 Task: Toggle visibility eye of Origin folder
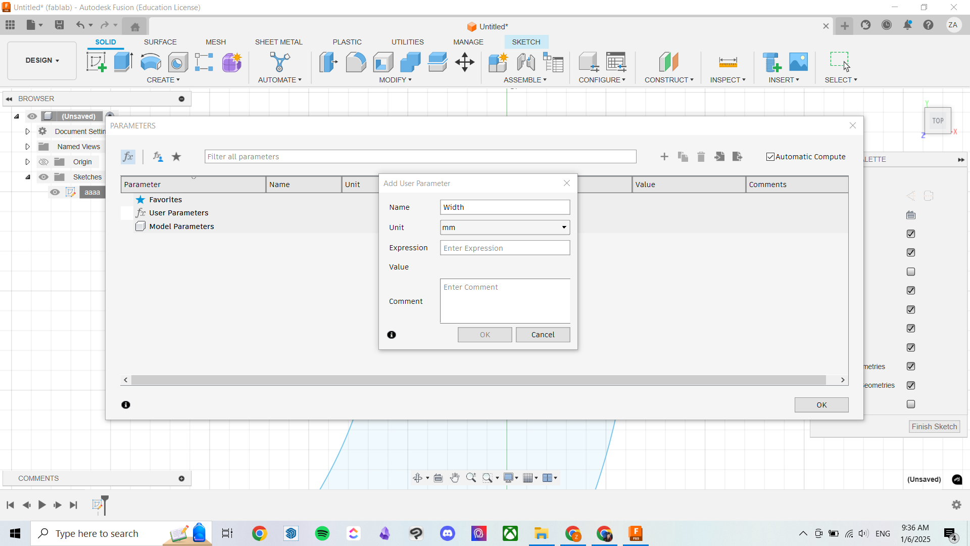(44, 162)
